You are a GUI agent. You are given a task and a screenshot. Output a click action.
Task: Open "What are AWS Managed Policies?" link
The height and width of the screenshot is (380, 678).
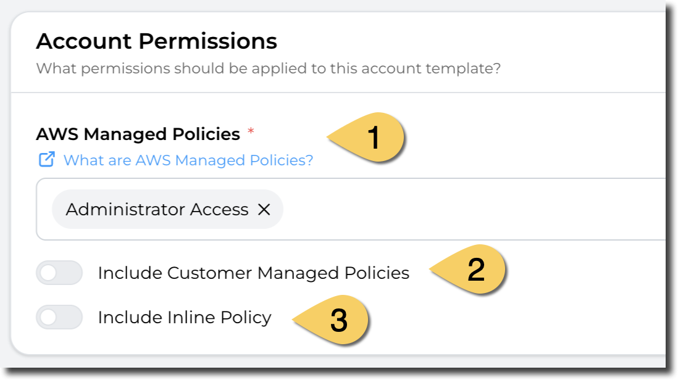188,160
